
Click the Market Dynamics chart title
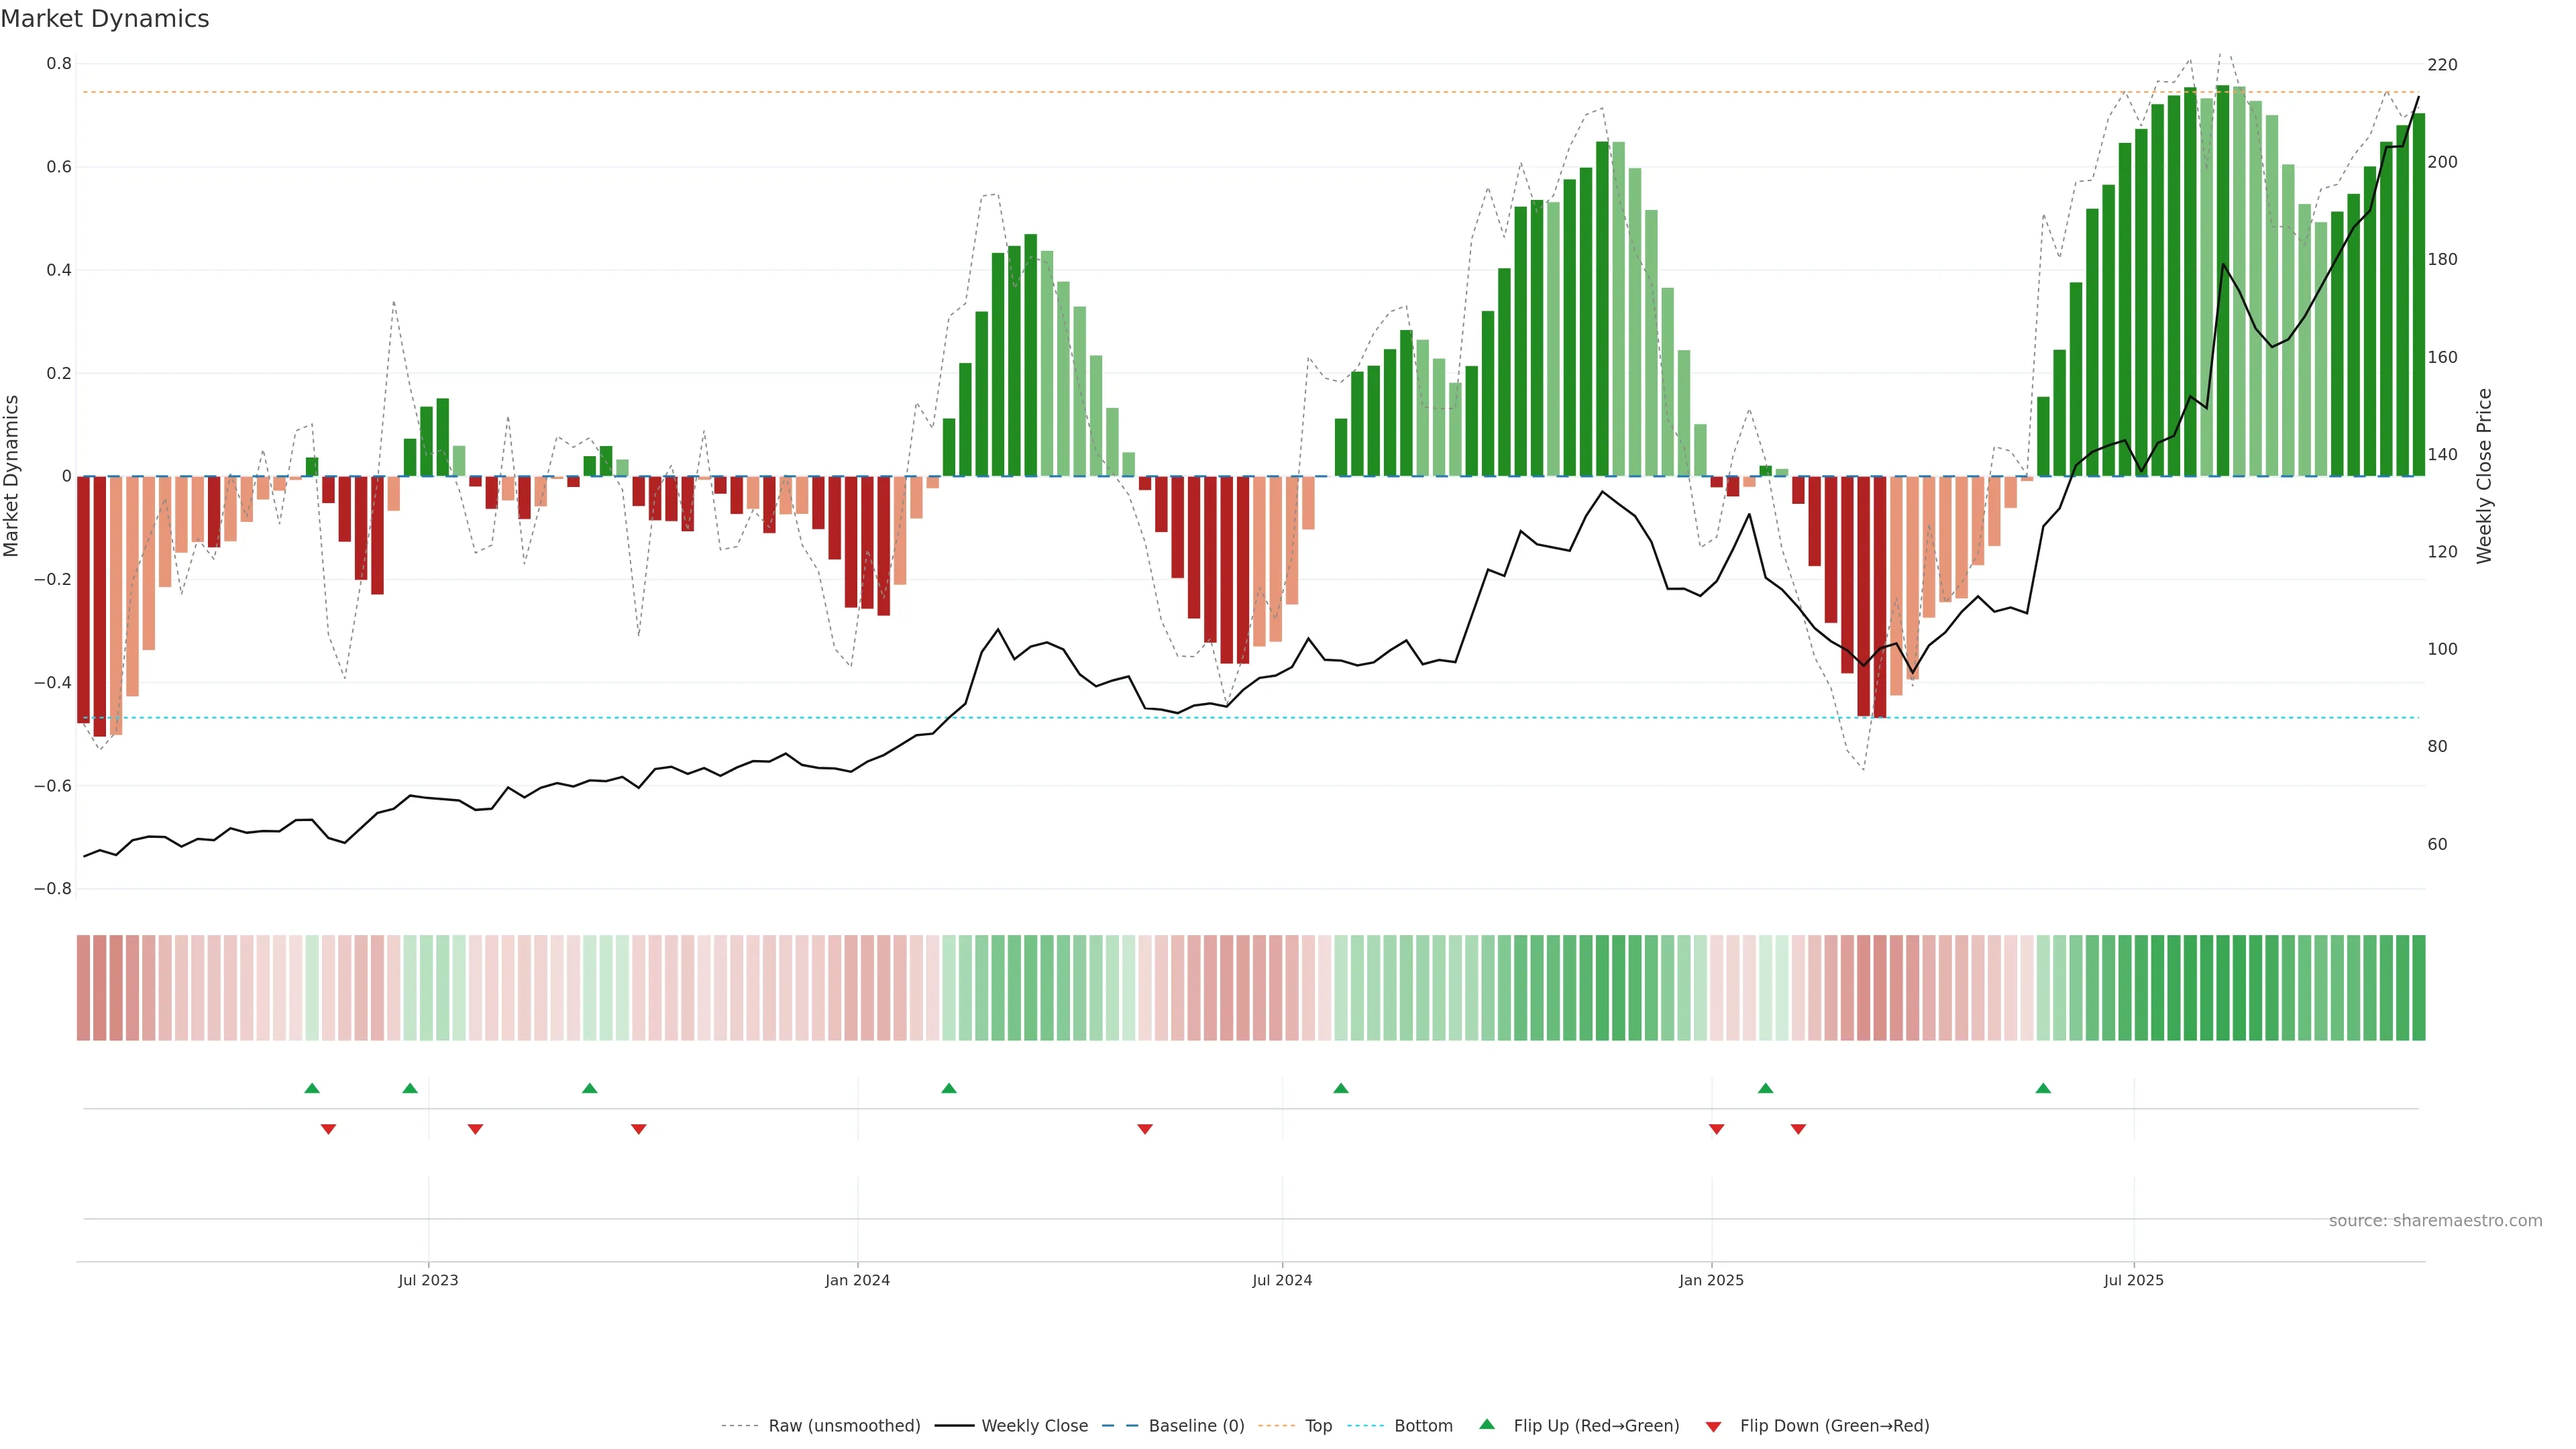[x=105, y=19]
